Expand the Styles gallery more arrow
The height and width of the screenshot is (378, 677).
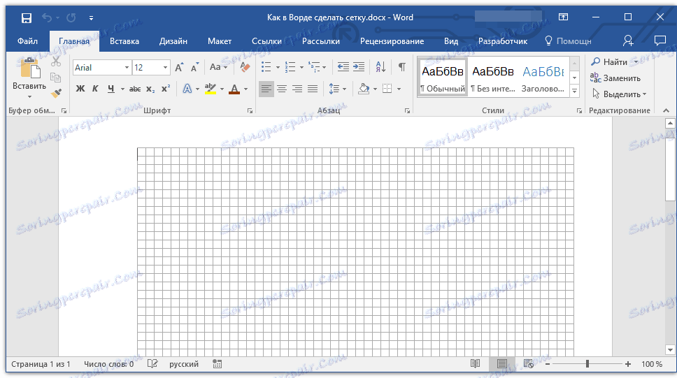coord(575,91)
